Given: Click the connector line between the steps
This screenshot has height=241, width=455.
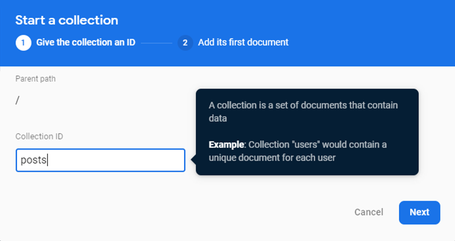Looking at the screenshot, I should click(x=156, y=43).
